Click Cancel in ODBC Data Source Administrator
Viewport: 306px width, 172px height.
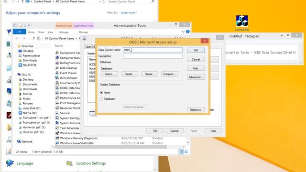[x=175, y=131]
